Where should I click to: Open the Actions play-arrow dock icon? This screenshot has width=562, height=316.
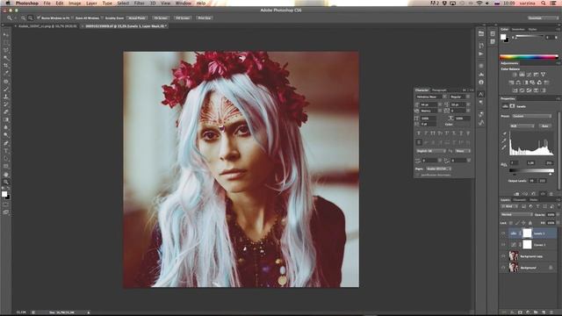pyautogui.click(x=481, y=54)
